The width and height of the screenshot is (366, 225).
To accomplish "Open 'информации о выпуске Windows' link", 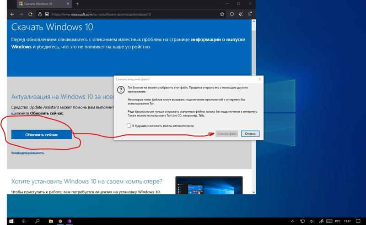I will pos(128,43).
